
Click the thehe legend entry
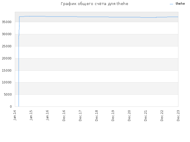coord(177,4)
